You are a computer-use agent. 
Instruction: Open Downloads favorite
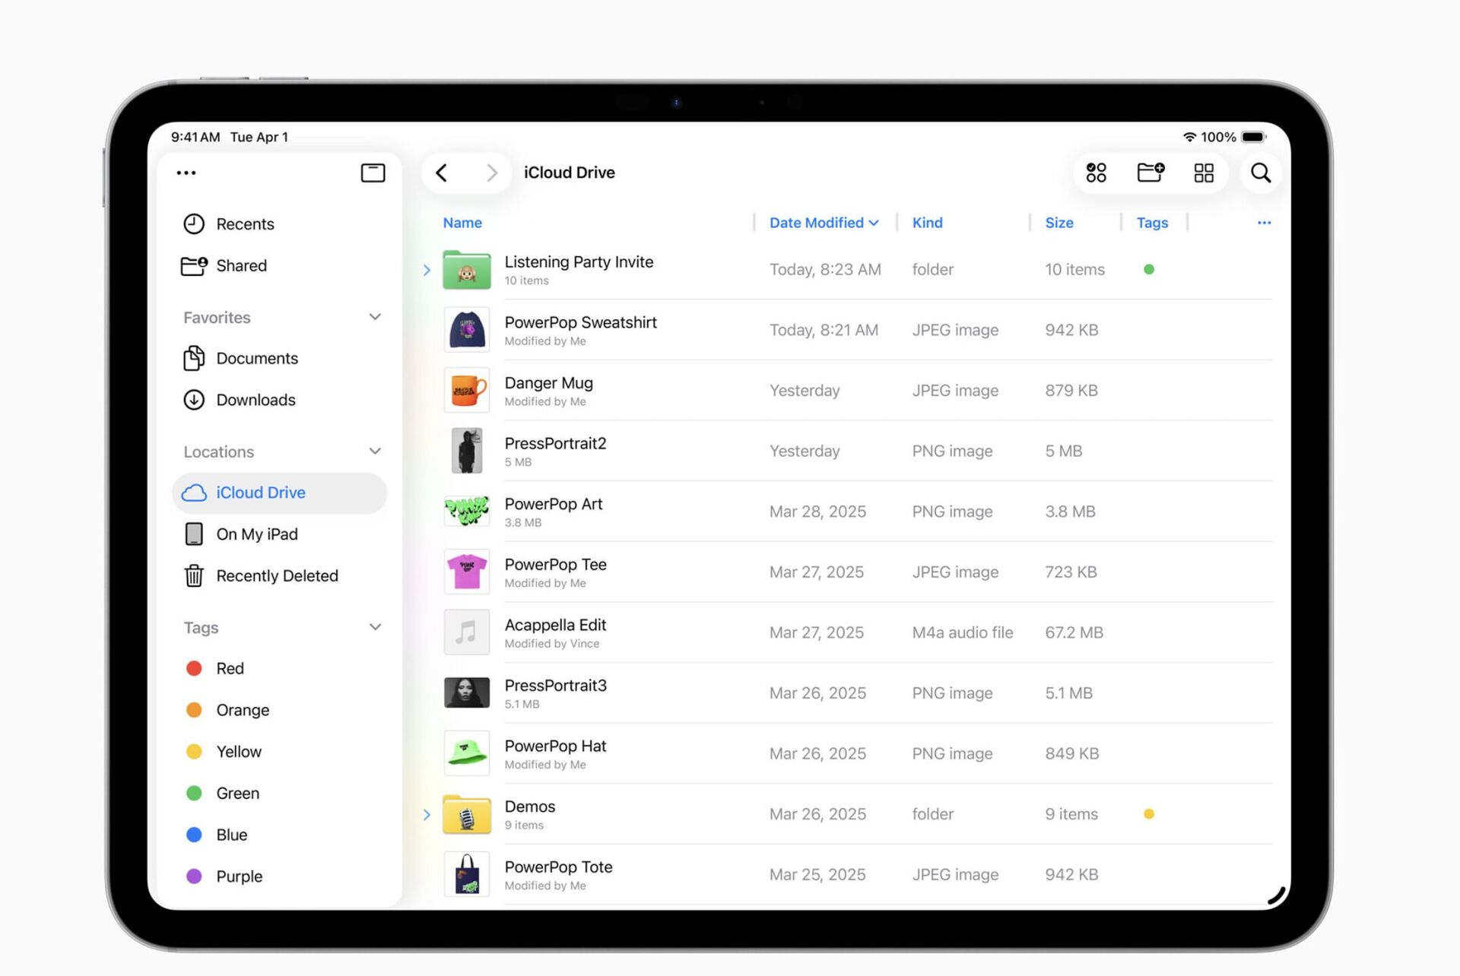tap(280, 400)
